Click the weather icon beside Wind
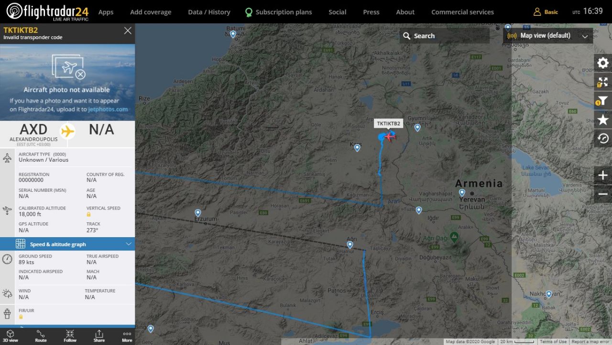The width and height of the screenshot is (612, 345). pyautogui.click(x=7, y=293)
